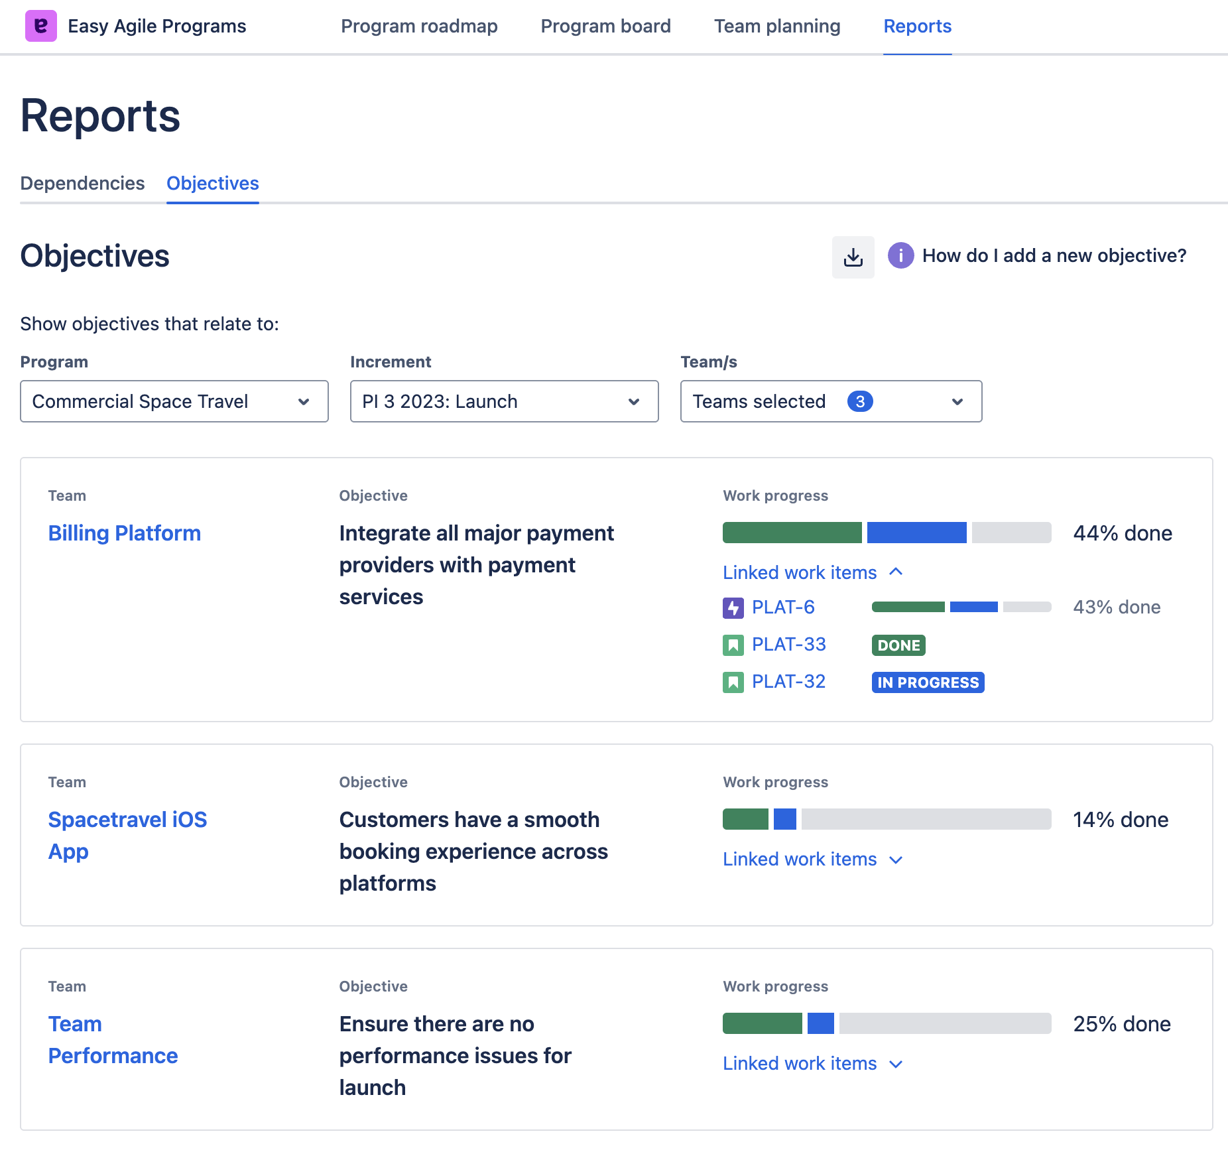Click the IN PROGRESS status badge

coord(928,682)
